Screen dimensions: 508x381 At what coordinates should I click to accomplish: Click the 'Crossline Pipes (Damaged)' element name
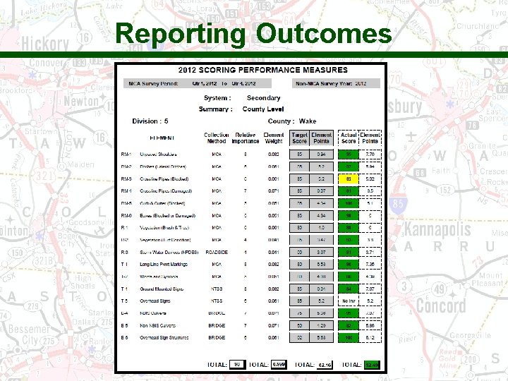coord(166,191)
